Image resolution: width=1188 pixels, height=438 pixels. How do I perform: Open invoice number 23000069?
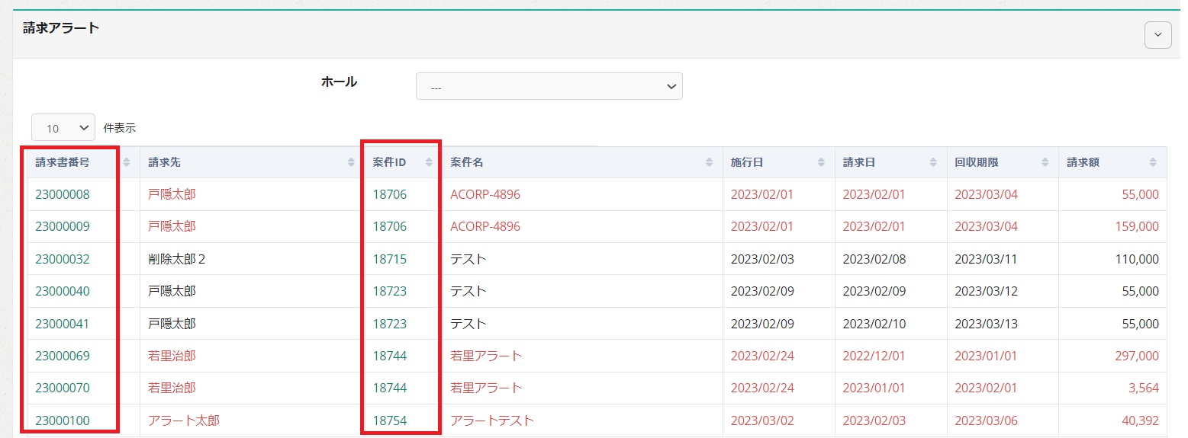[x=63, y=356]
